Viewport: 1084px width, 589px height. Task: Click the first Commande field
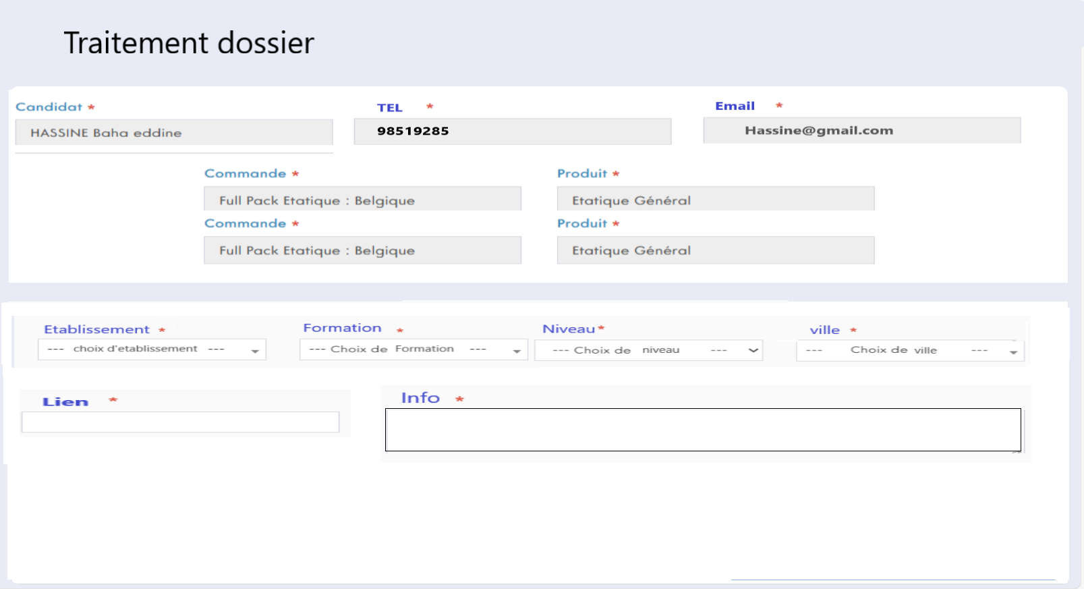pos(362,200)
